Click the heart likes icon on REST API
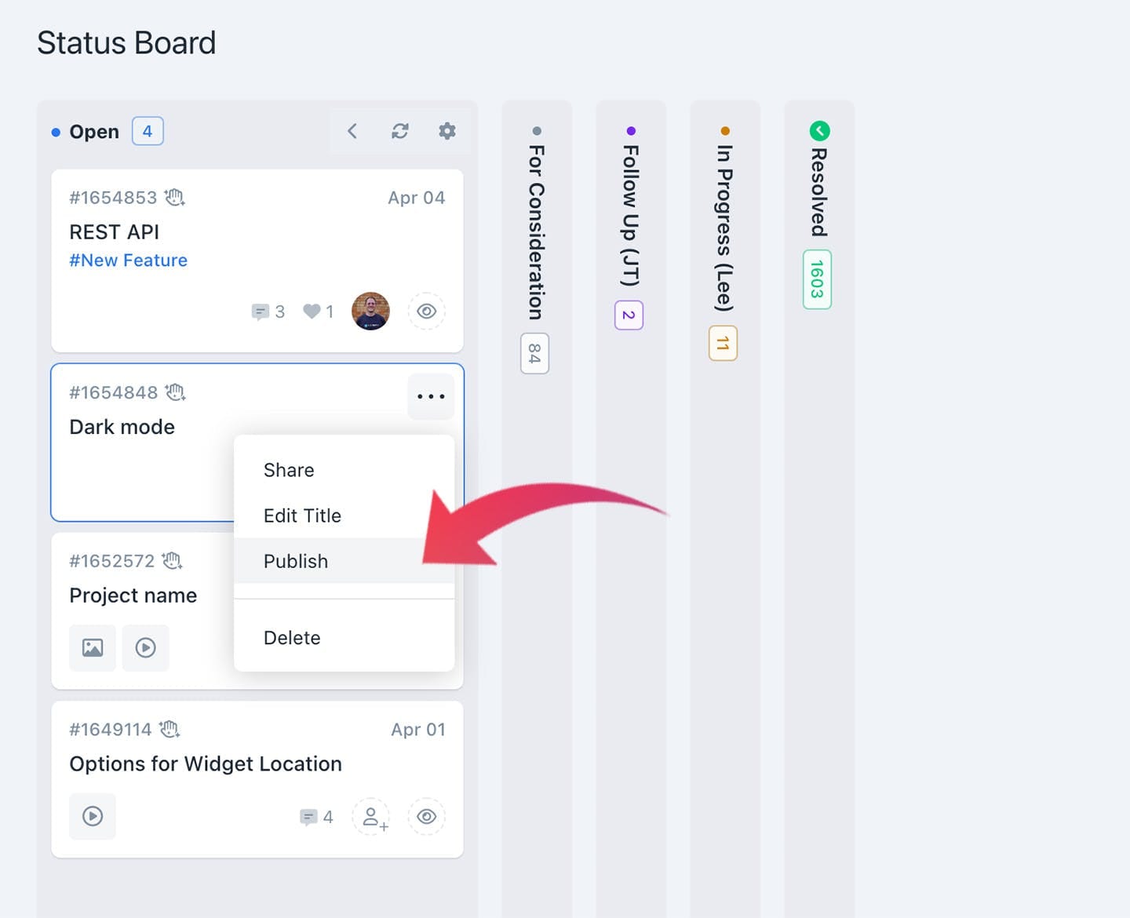 click(x=312, y=311)
